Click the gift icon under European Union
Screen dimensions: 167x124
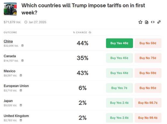(x=21, y=90)
